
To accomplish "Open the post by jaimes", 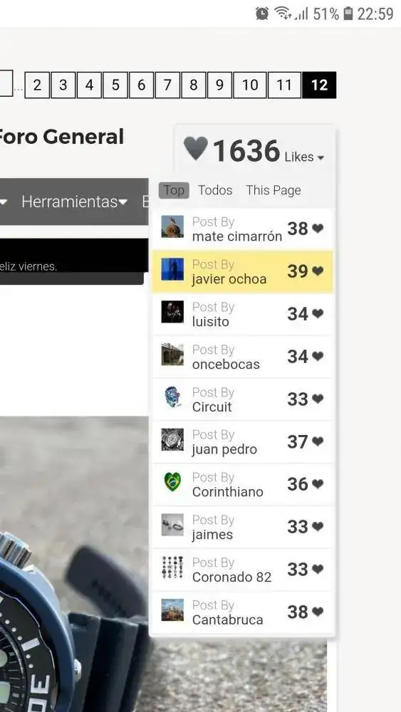I will [241, 527].
